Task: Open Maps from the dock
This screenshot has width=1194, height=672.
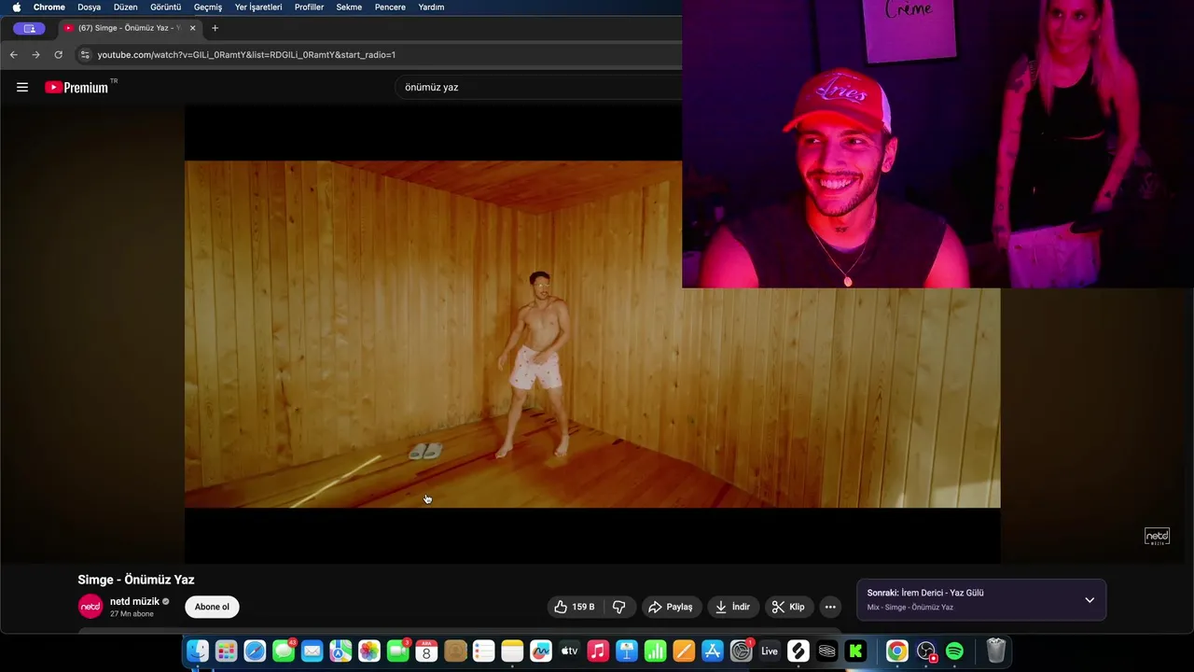Action: point(340,651)
